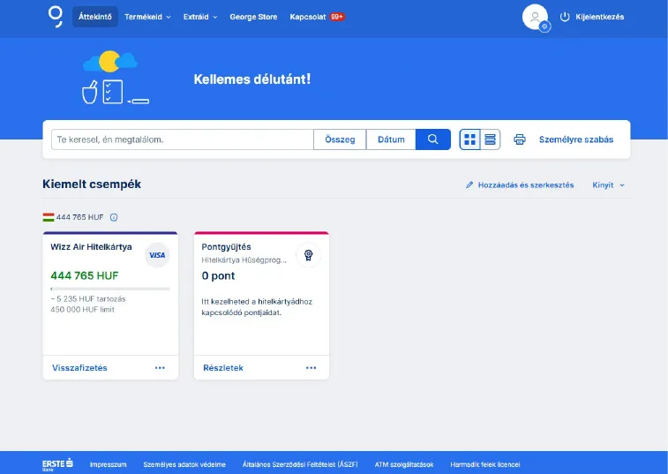
Task: Expand the Termékeid dropdown menu
Action: tap(147, 17)
